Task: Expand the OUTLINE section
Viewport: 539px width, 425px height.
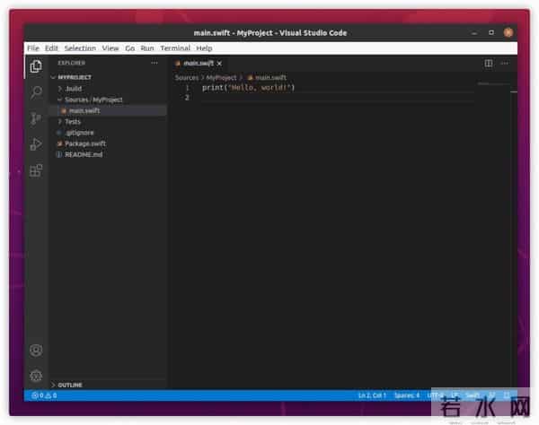Action: [x=69, y=385]
